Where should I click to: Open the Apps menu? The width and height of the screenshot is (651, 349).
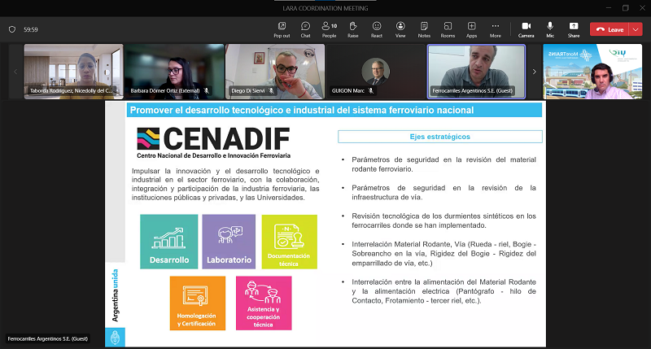[472, 29]
